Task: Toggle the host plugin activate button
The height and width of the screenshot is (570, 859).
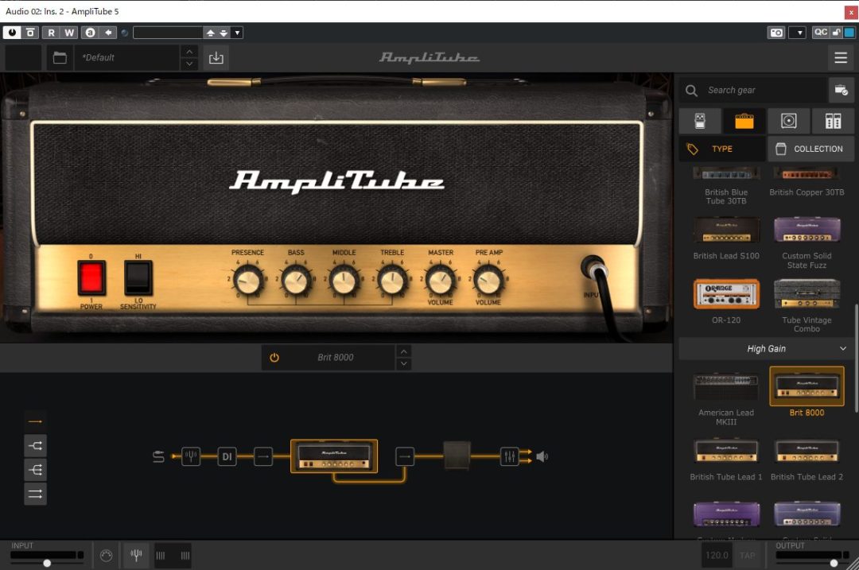Action: (x=11, y=33)
